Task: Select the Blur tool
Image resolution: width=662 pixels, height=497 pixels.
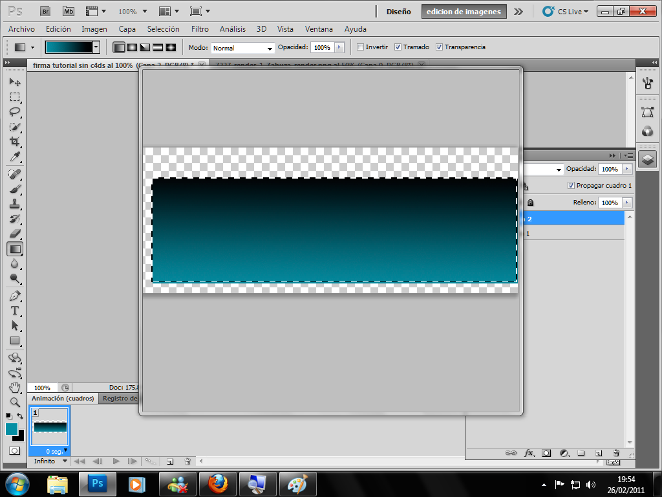Action: (x=15, y=264)
